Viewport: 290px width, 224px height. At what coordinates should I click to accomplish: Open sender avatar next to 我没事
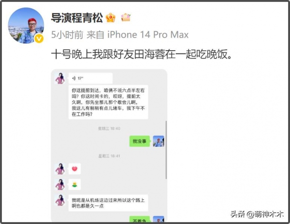click(159, 141)
